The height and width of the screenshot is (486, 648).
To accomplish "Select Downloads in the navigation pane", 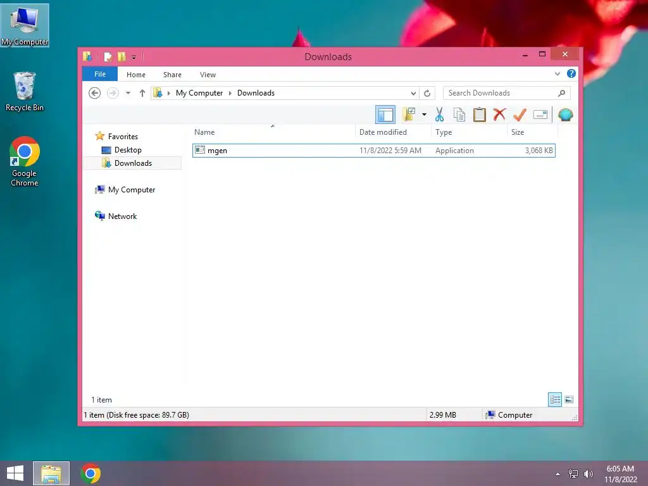I will [133, 163].
